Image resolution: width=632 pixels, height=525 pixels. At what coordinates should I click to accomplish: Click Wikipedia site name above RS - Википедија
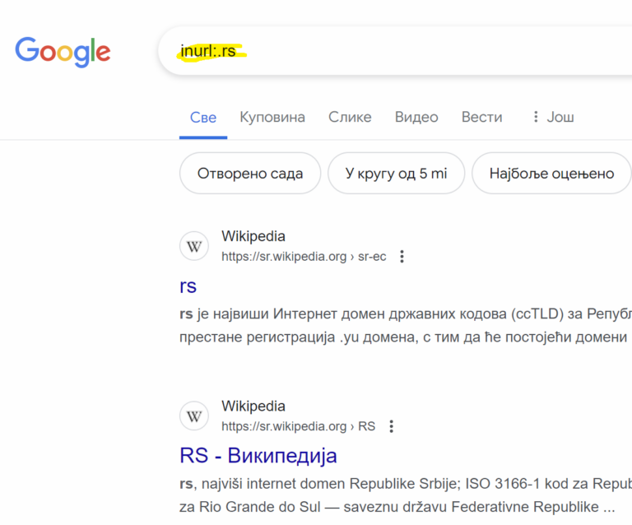(253, 407)
